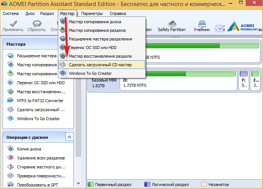The height and width of the screenshot is (189, 263).
Task: Click the sidebar scrollbar down arrow
Action: 78,183
